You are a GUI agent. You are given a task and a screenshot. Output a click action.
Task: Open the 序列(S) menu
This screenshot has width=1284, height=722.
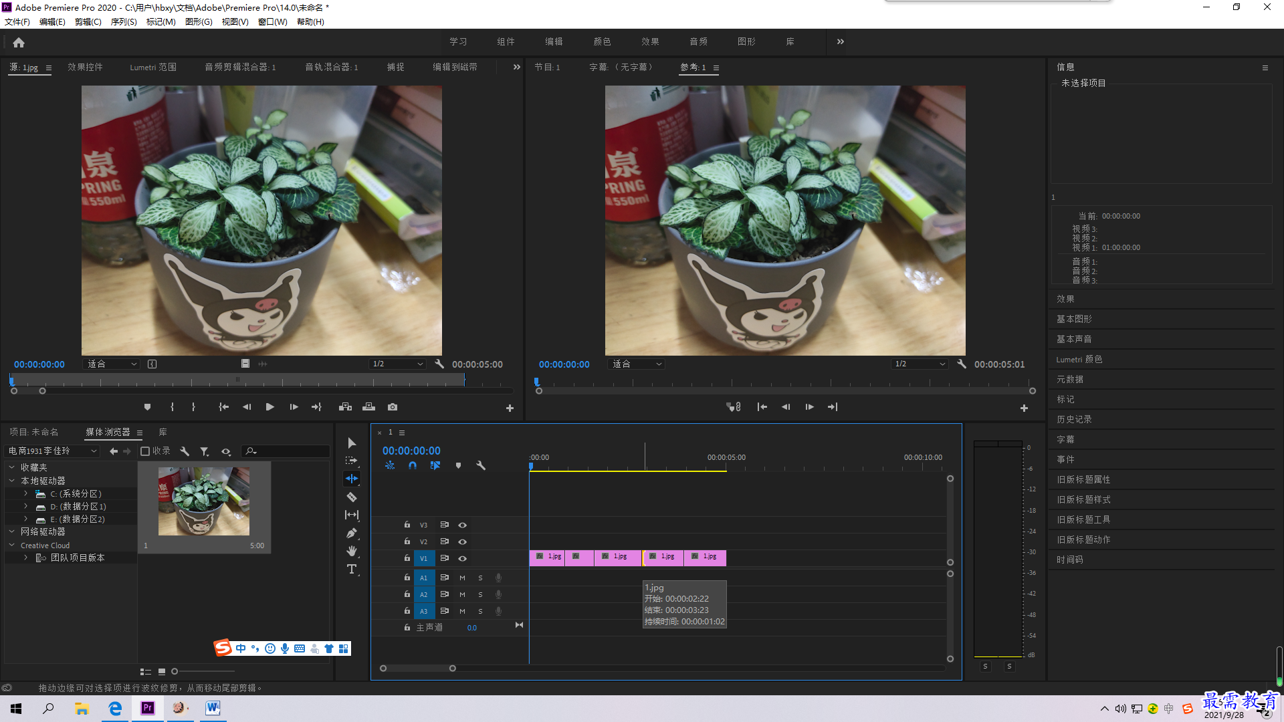[x=124, y=22]
